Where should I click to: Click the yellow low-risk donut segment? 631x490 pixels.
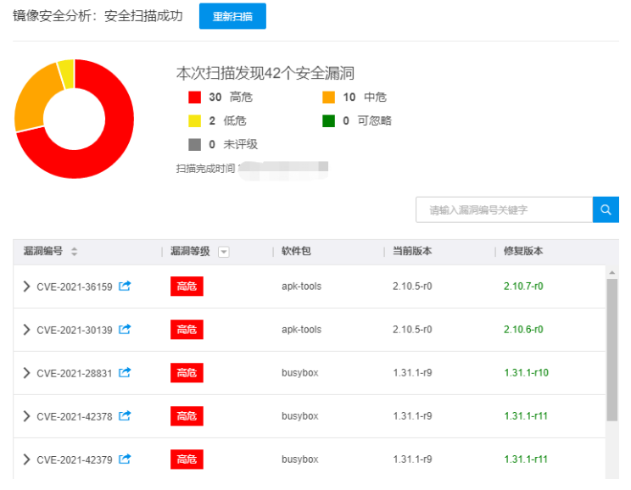click(67, 73)
